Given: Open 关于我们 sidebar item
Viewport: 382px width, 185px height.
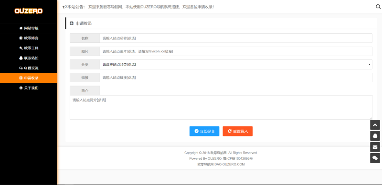Looking at the screenshot, I should coord(29,88).
